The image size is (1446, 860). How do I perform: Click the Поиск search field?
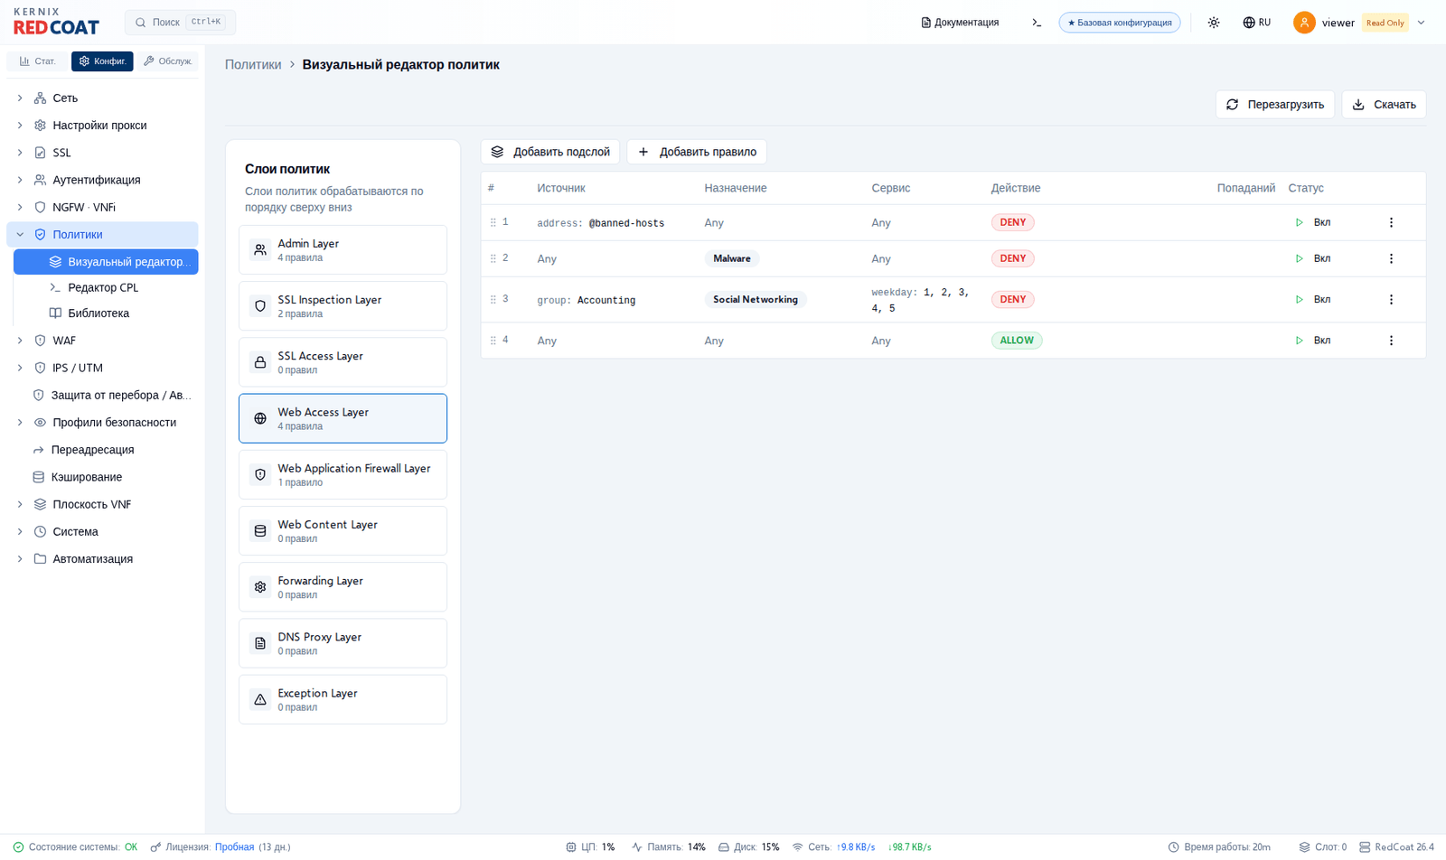click(x=180, y=22)
